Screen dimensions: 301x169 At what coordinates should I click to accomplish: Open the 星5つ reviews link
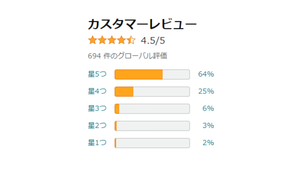[96, 74]
